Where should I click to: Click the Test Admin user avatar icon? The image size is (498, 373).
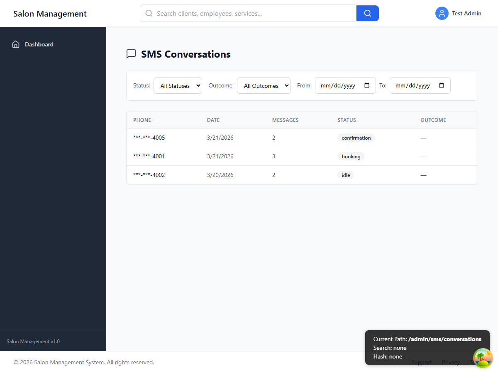coord(442,13)
